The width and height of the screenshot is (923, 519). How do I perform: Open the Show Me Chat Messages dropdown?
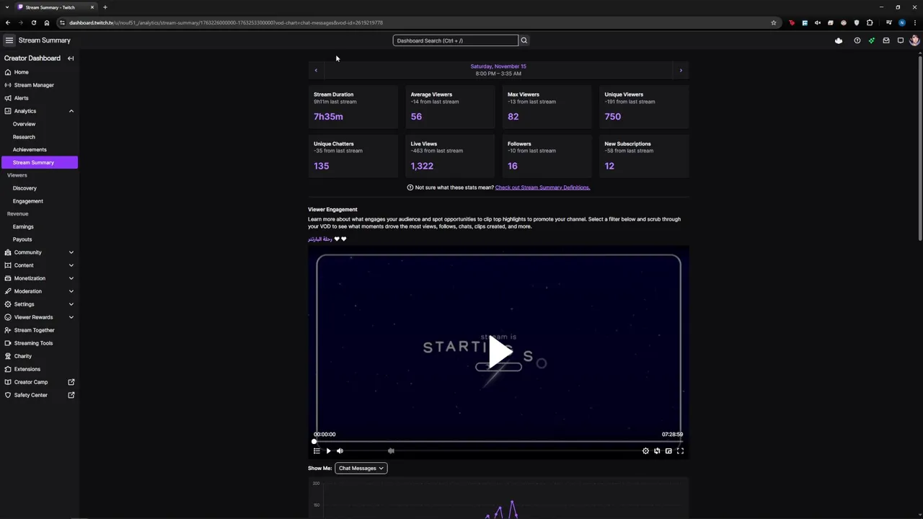coord(361,468)
